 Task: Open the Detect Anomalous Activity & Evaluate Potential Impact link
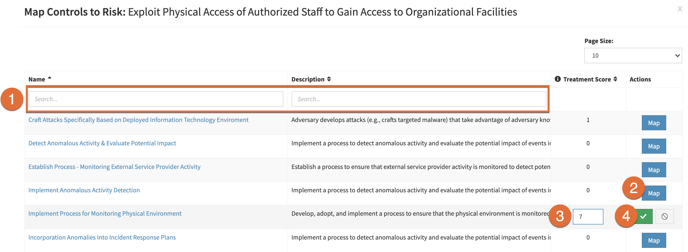pos(102,143)
